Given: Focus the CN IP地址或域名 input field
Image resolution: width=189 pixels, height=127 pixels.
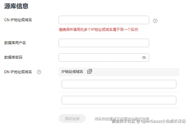Looking at the screenshot, I should (104, 20).
